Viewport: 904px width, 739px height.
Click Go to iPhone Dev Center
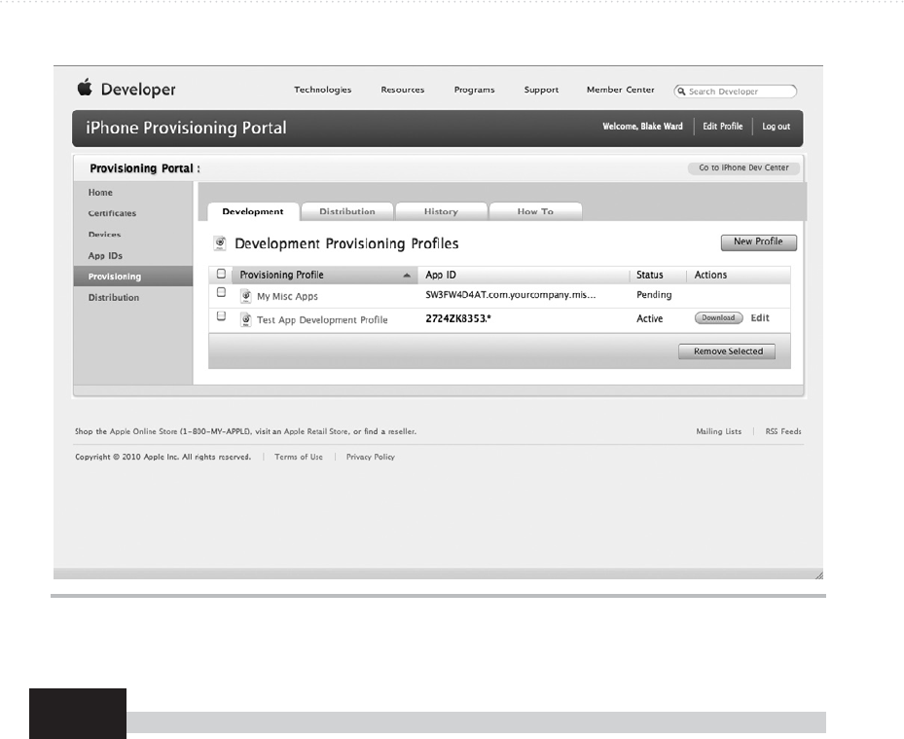(743, 167)
